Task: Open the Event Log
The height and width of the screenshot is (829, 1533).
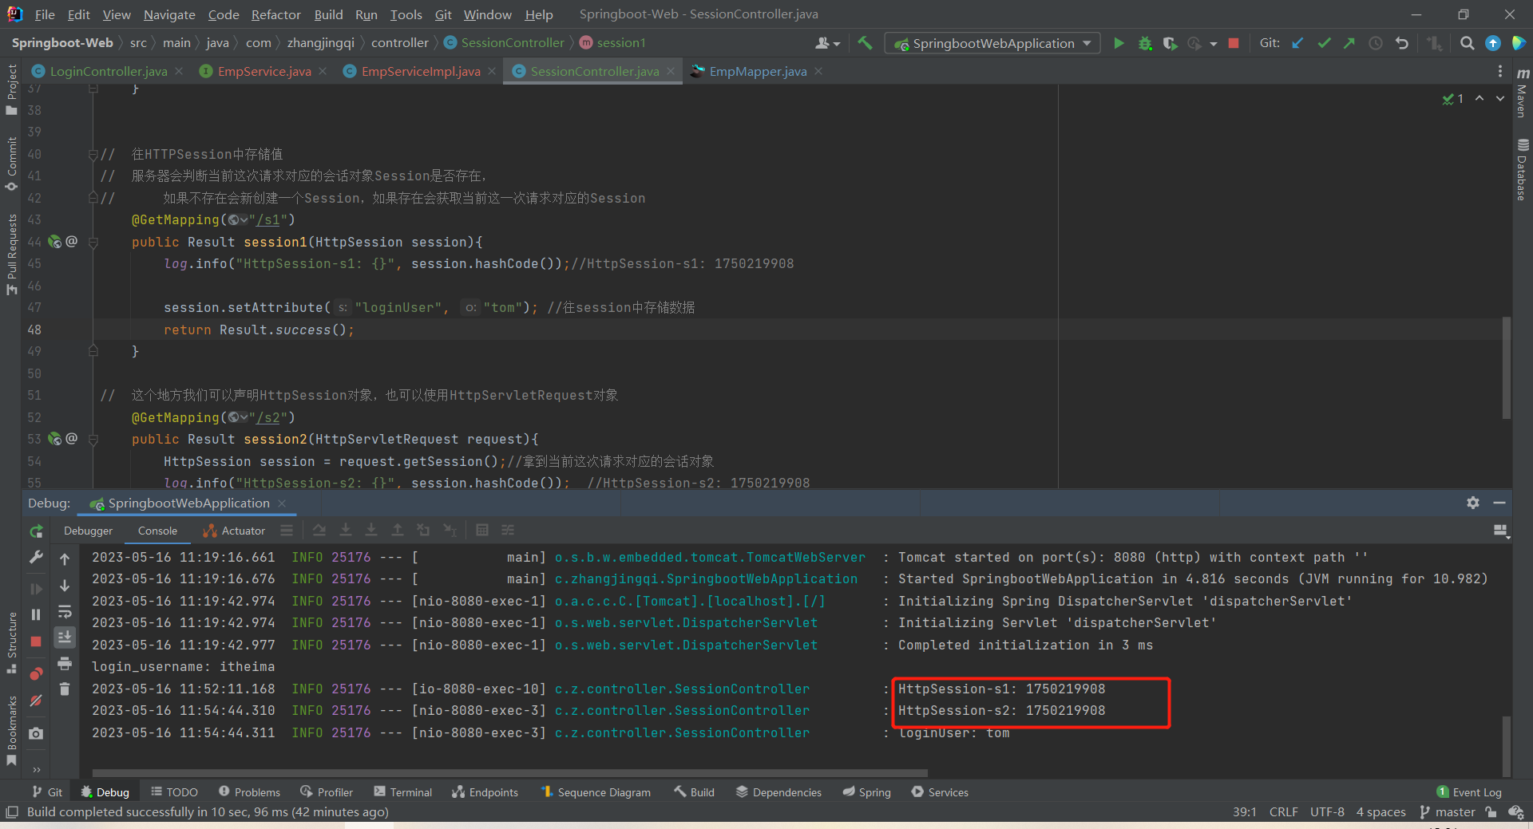Action: [x=1469, y=791]
